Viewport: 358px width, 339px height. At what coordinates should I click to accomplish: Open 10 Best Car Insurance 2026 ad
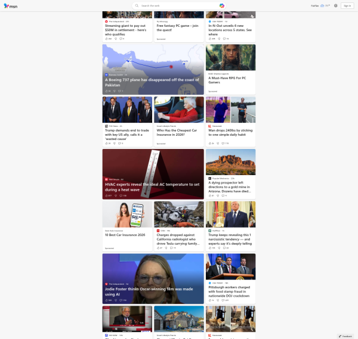pos(125,235)
